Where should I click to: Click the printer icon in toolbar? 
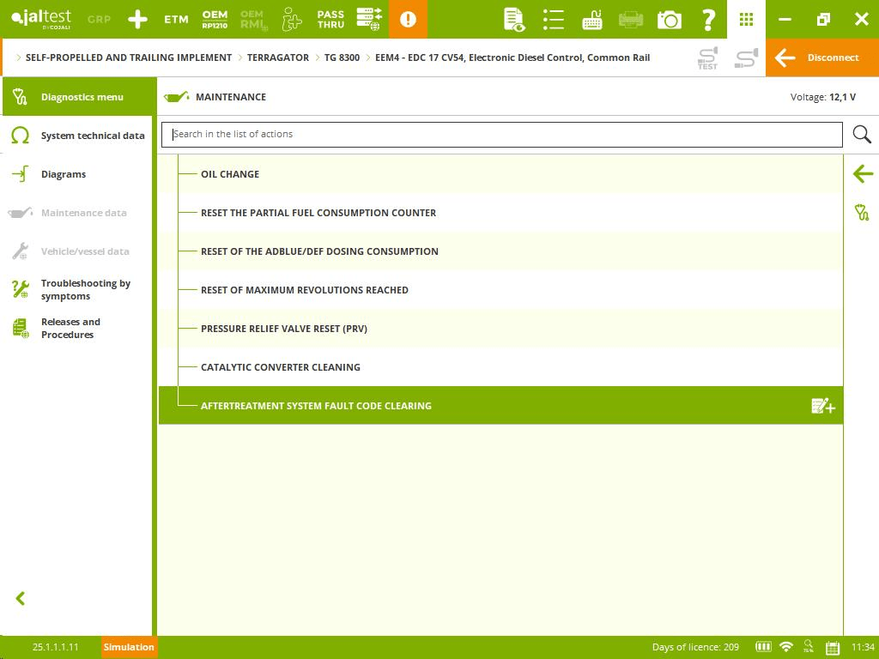(x=631, y=19)
